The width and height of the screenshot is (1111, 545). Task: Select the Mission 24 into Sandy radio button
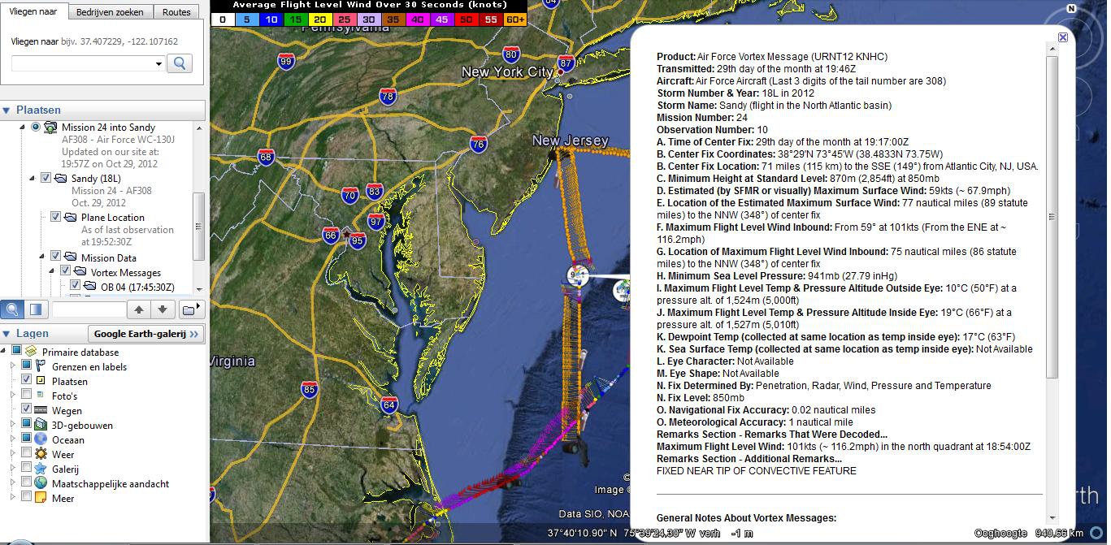(36, 128)
